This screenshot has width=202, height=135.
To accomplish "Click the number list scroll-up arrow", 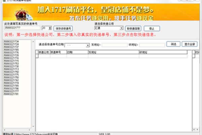I will tap(33, 42).
